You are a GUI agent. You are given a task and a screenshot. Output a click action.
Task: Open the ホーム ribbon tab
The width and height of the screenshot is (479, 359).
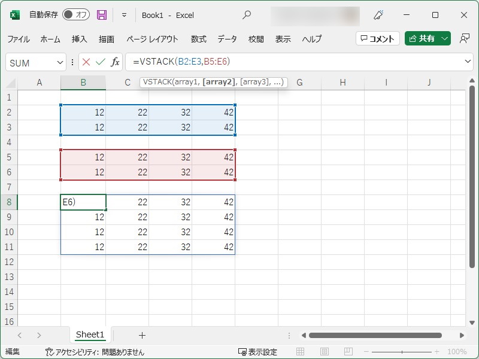click(50, 39)
